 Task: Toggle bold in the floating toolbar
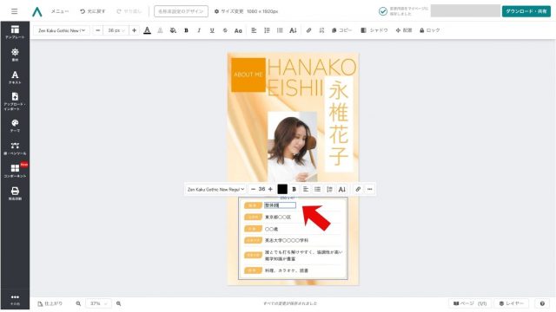click(x=294, y=190)
